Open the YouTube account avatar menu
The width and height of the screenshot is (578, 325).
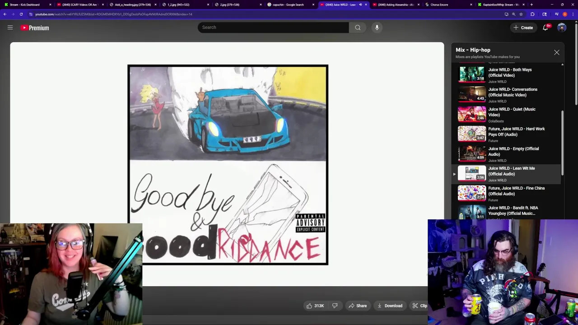pos(562,28)
